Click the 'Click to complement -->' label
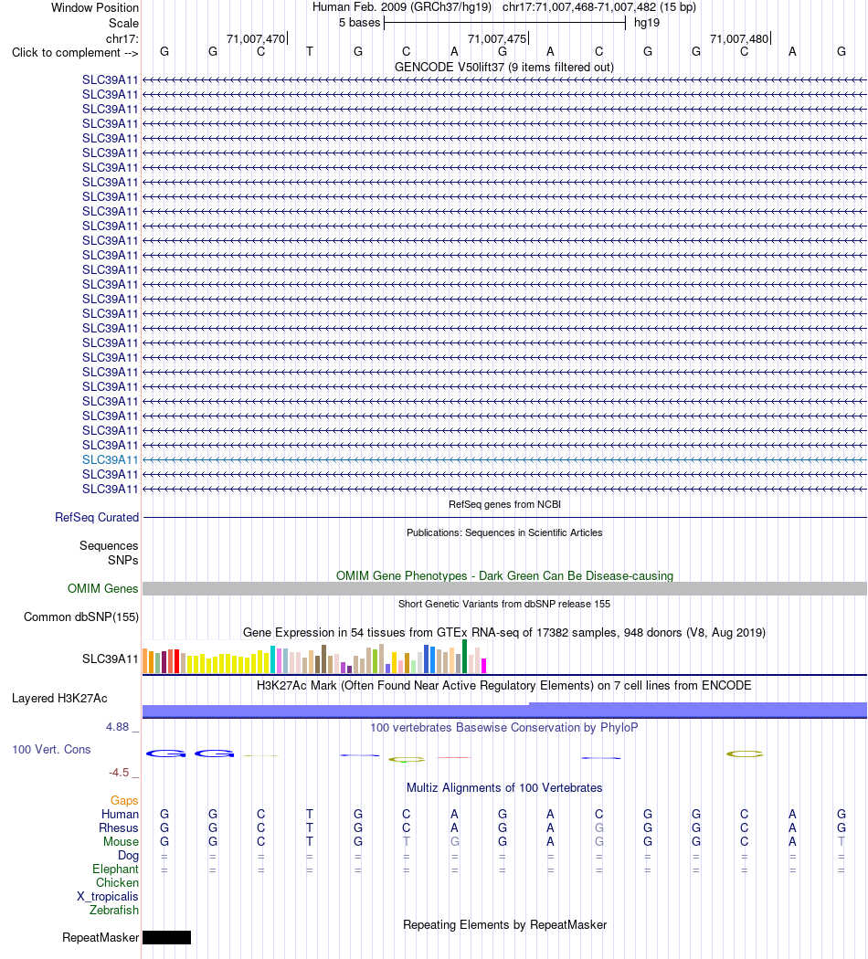The image size is (868, 959). click(x=75, y=53)
